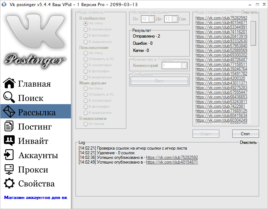
Task: Click the home icon beside Главная
Action: [9, 83]
